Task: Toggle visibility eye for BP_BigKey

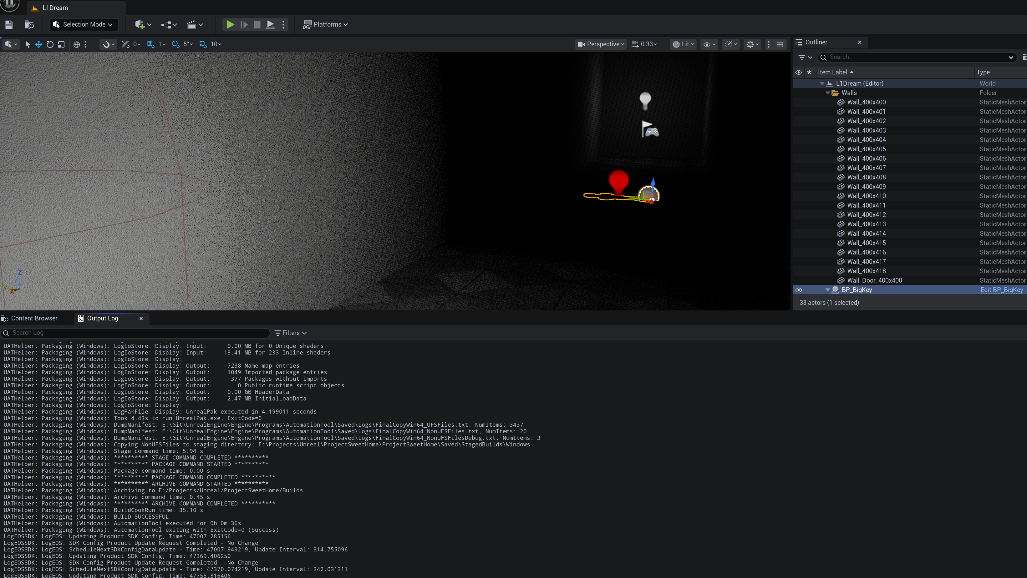Action: pos(799,290)
